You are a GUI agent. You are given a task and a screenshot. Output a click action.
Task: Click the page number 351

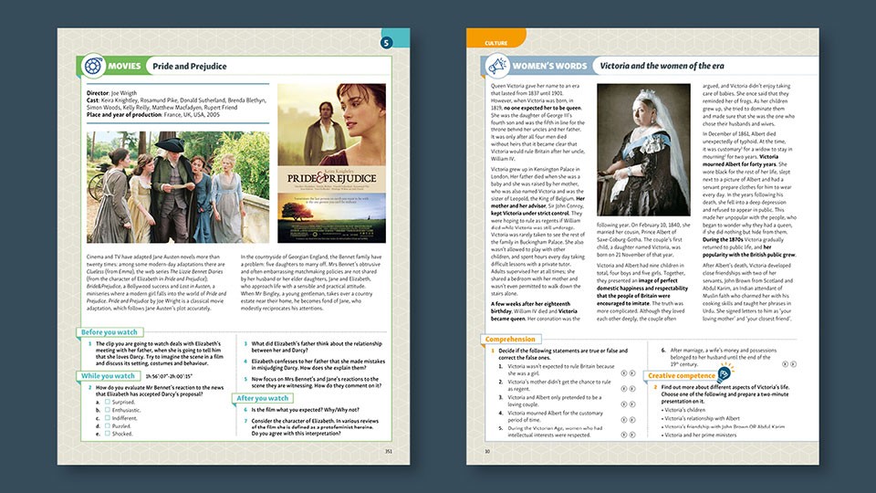coord(389,451)
